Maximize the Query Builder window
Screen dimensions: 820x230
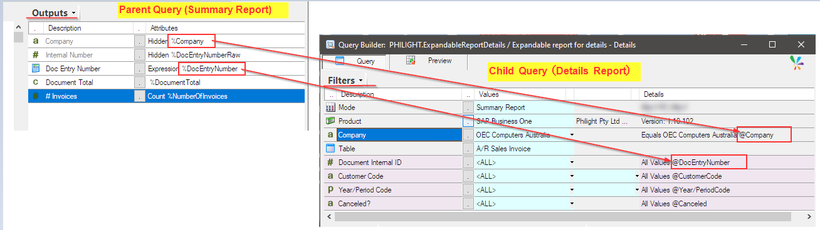click(772, 44)
